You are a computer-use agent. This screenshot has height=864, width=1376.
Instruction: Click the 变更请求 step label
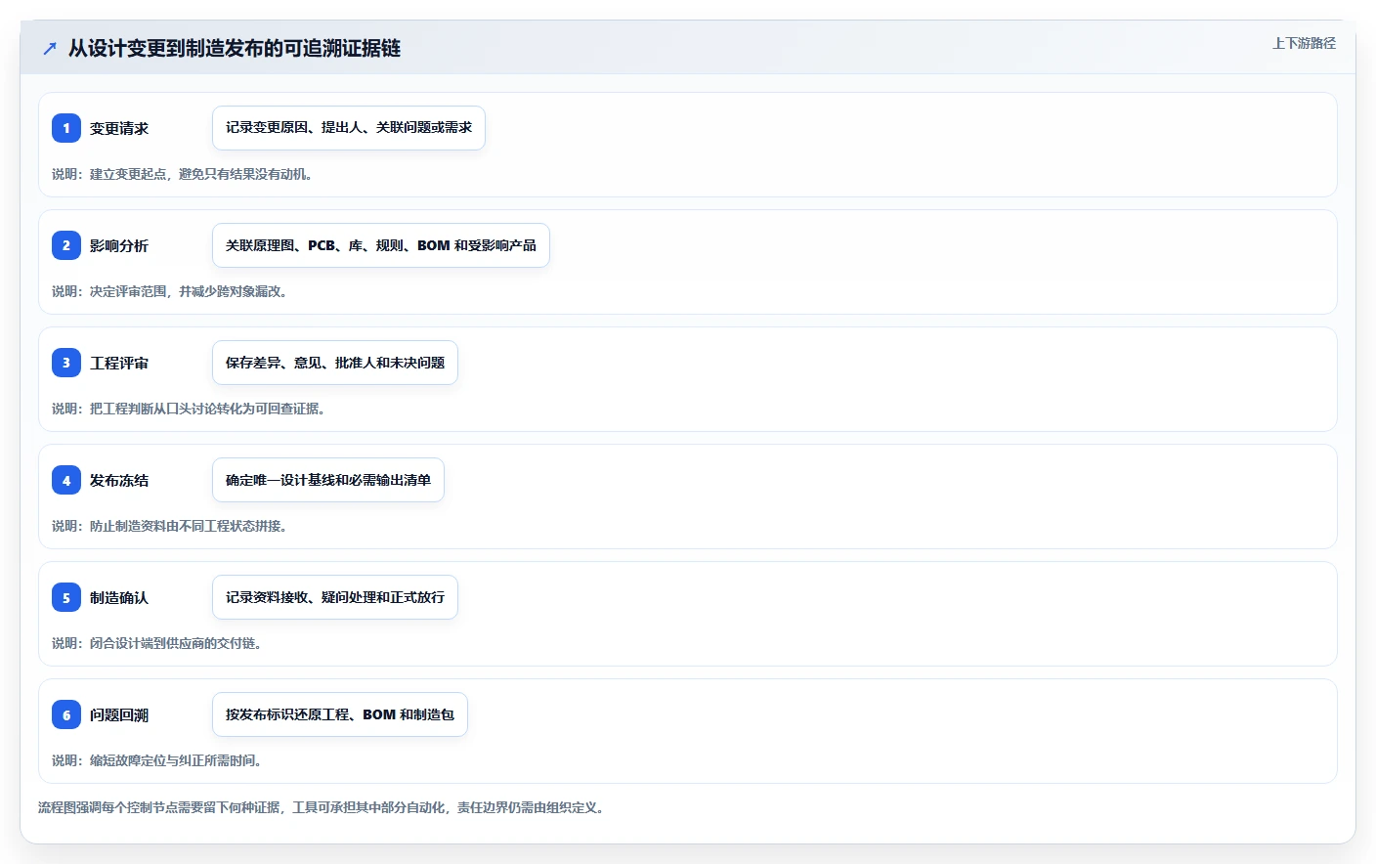point(119,128)
